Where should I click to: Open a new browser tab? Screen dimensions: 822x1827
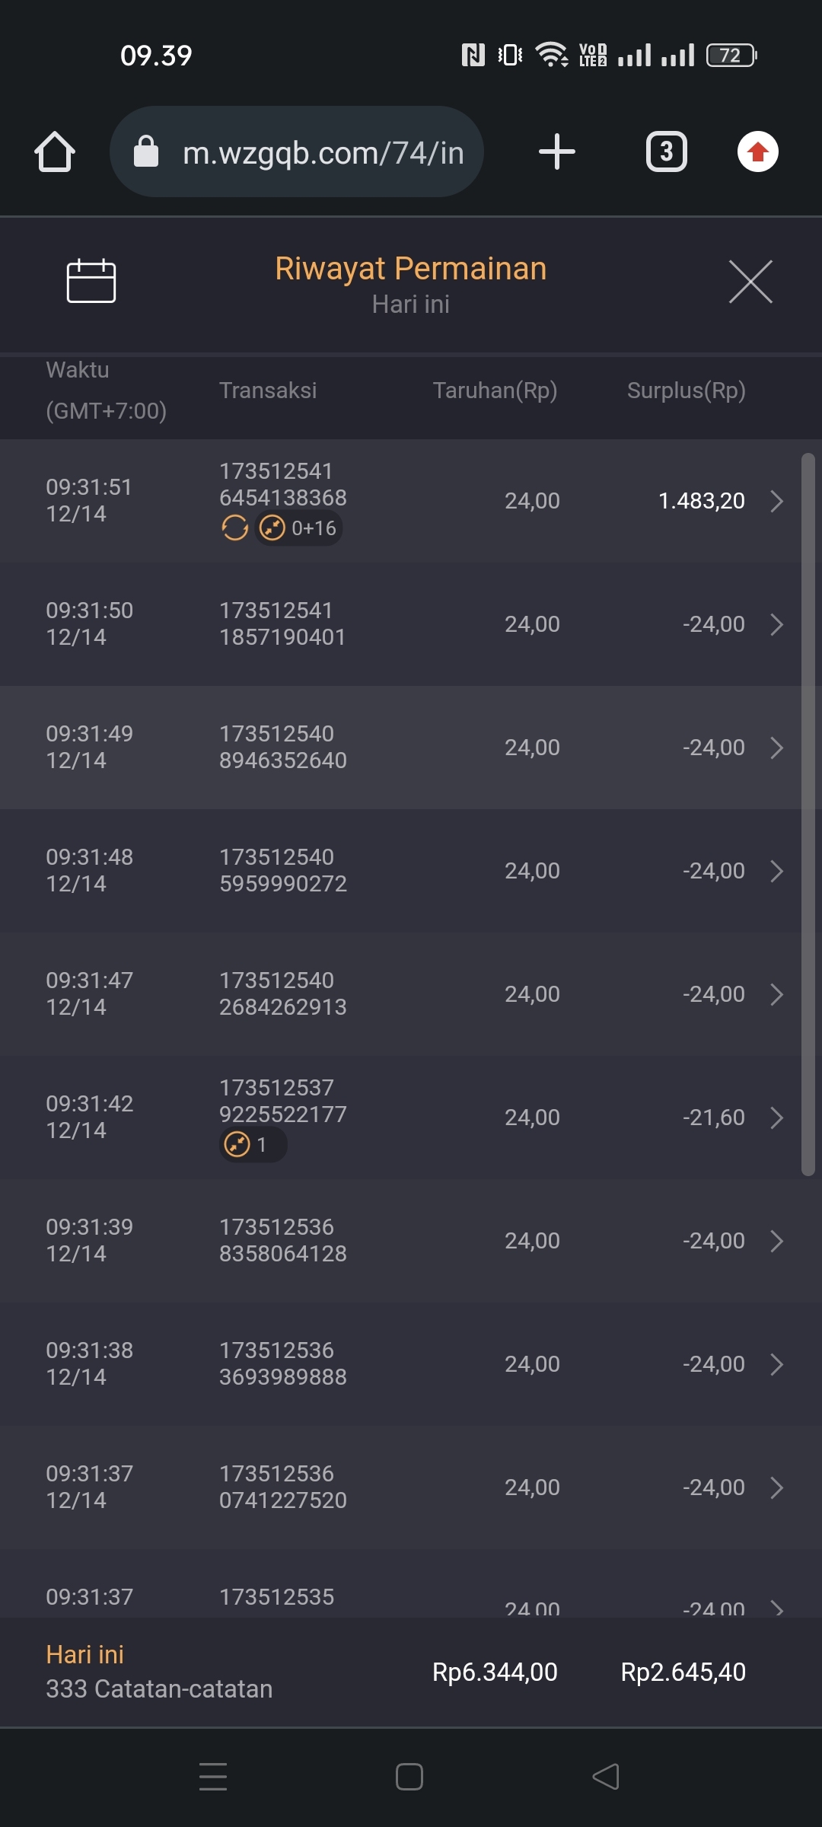[x=557, y=151]
